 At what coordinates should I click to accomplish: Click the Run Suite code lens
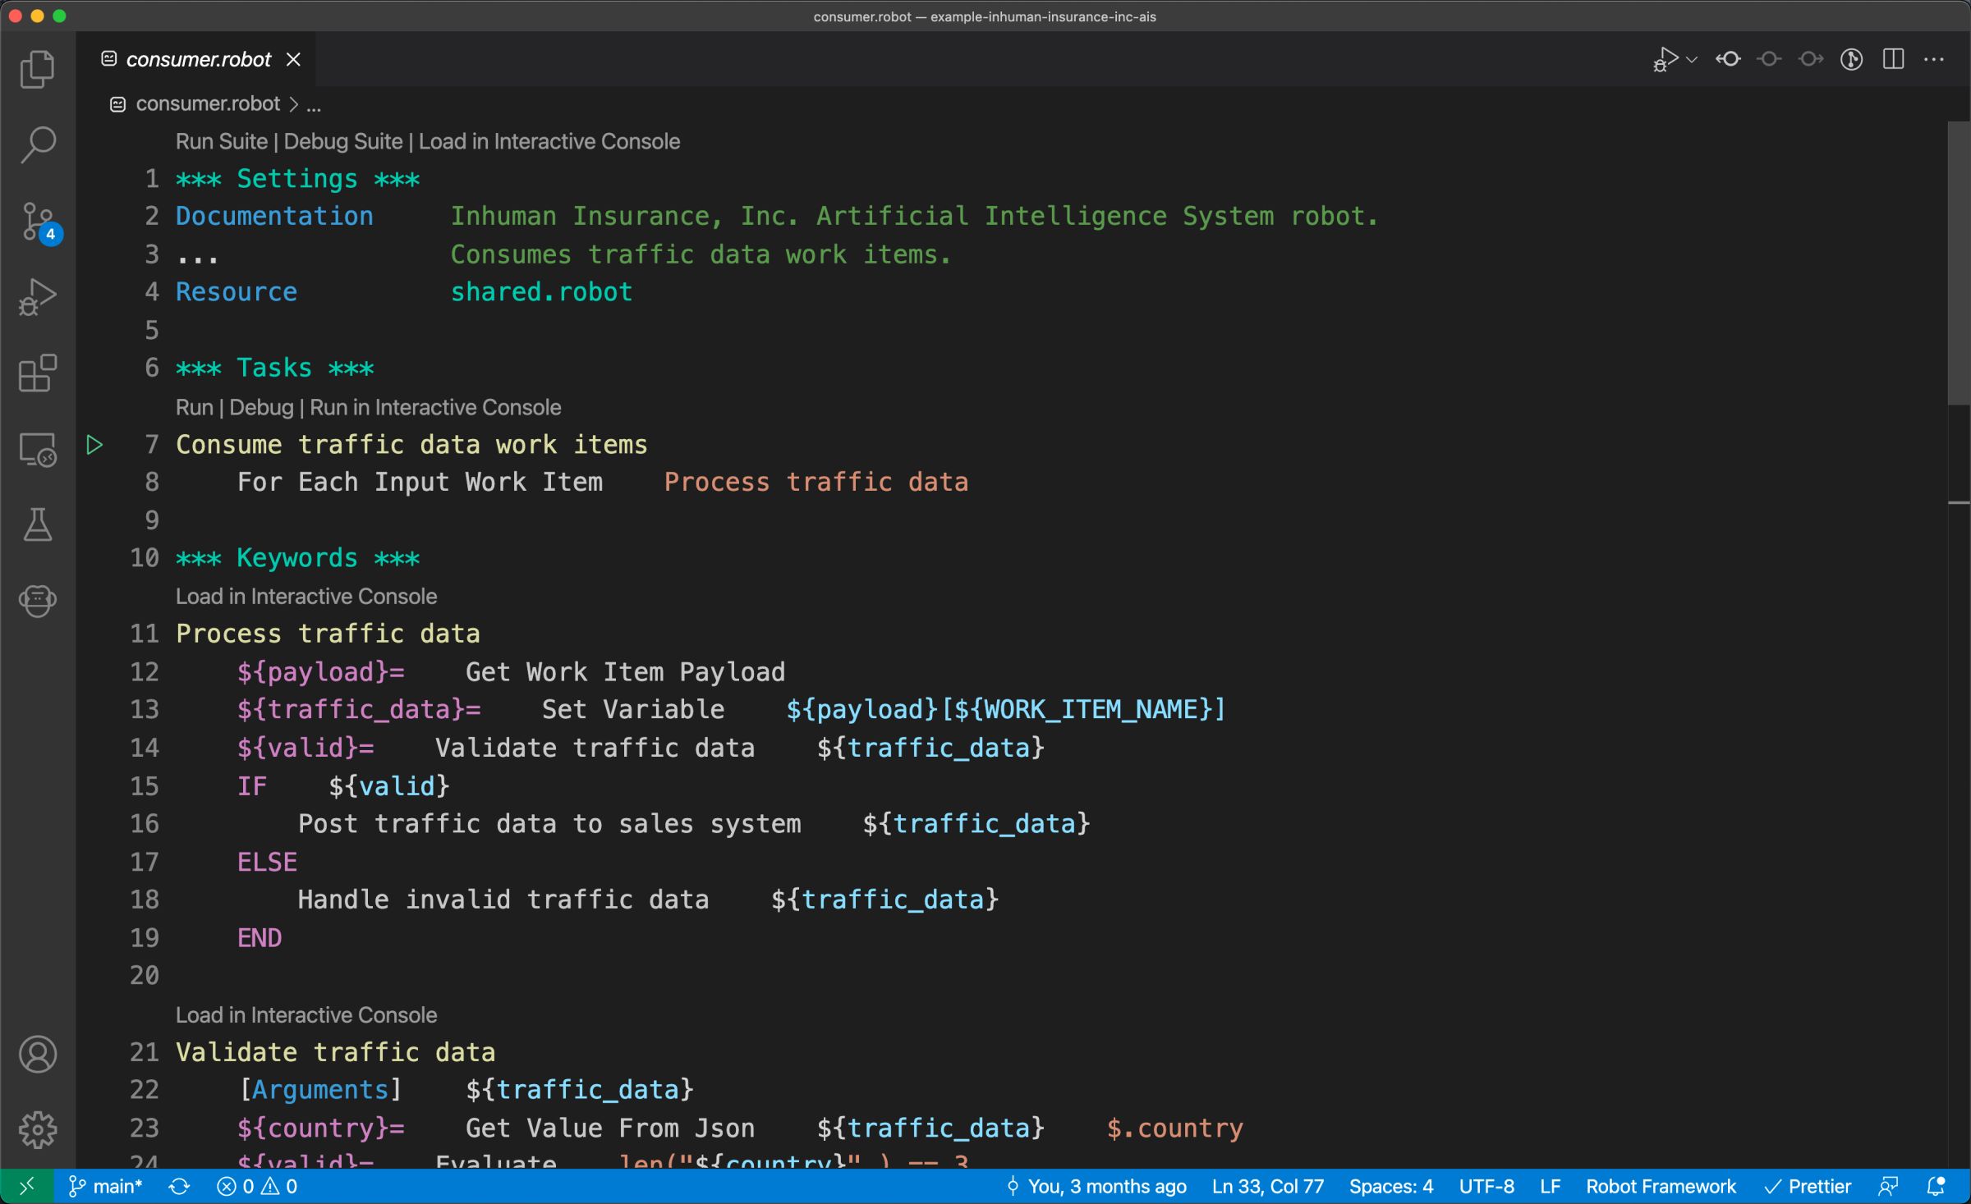221,141
